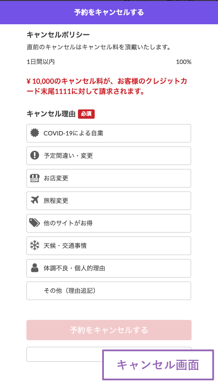Click the price tag icon
This screenshot has width=218, height=383.
pos(35,223)
